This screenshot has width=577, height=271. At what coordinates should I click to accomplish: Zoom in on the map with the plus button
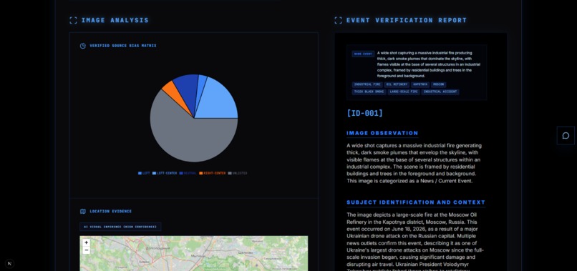click(86, 242)
